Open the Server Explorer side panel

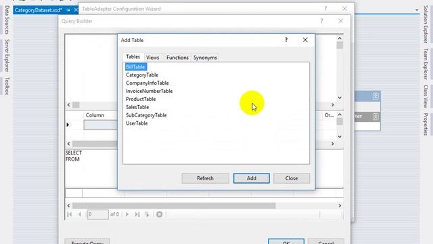(x=7, y=56)
